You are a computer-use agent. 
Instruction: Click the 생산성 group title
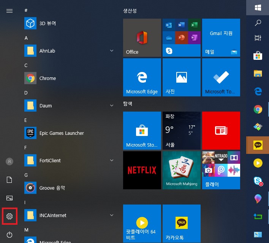[130, 11]
